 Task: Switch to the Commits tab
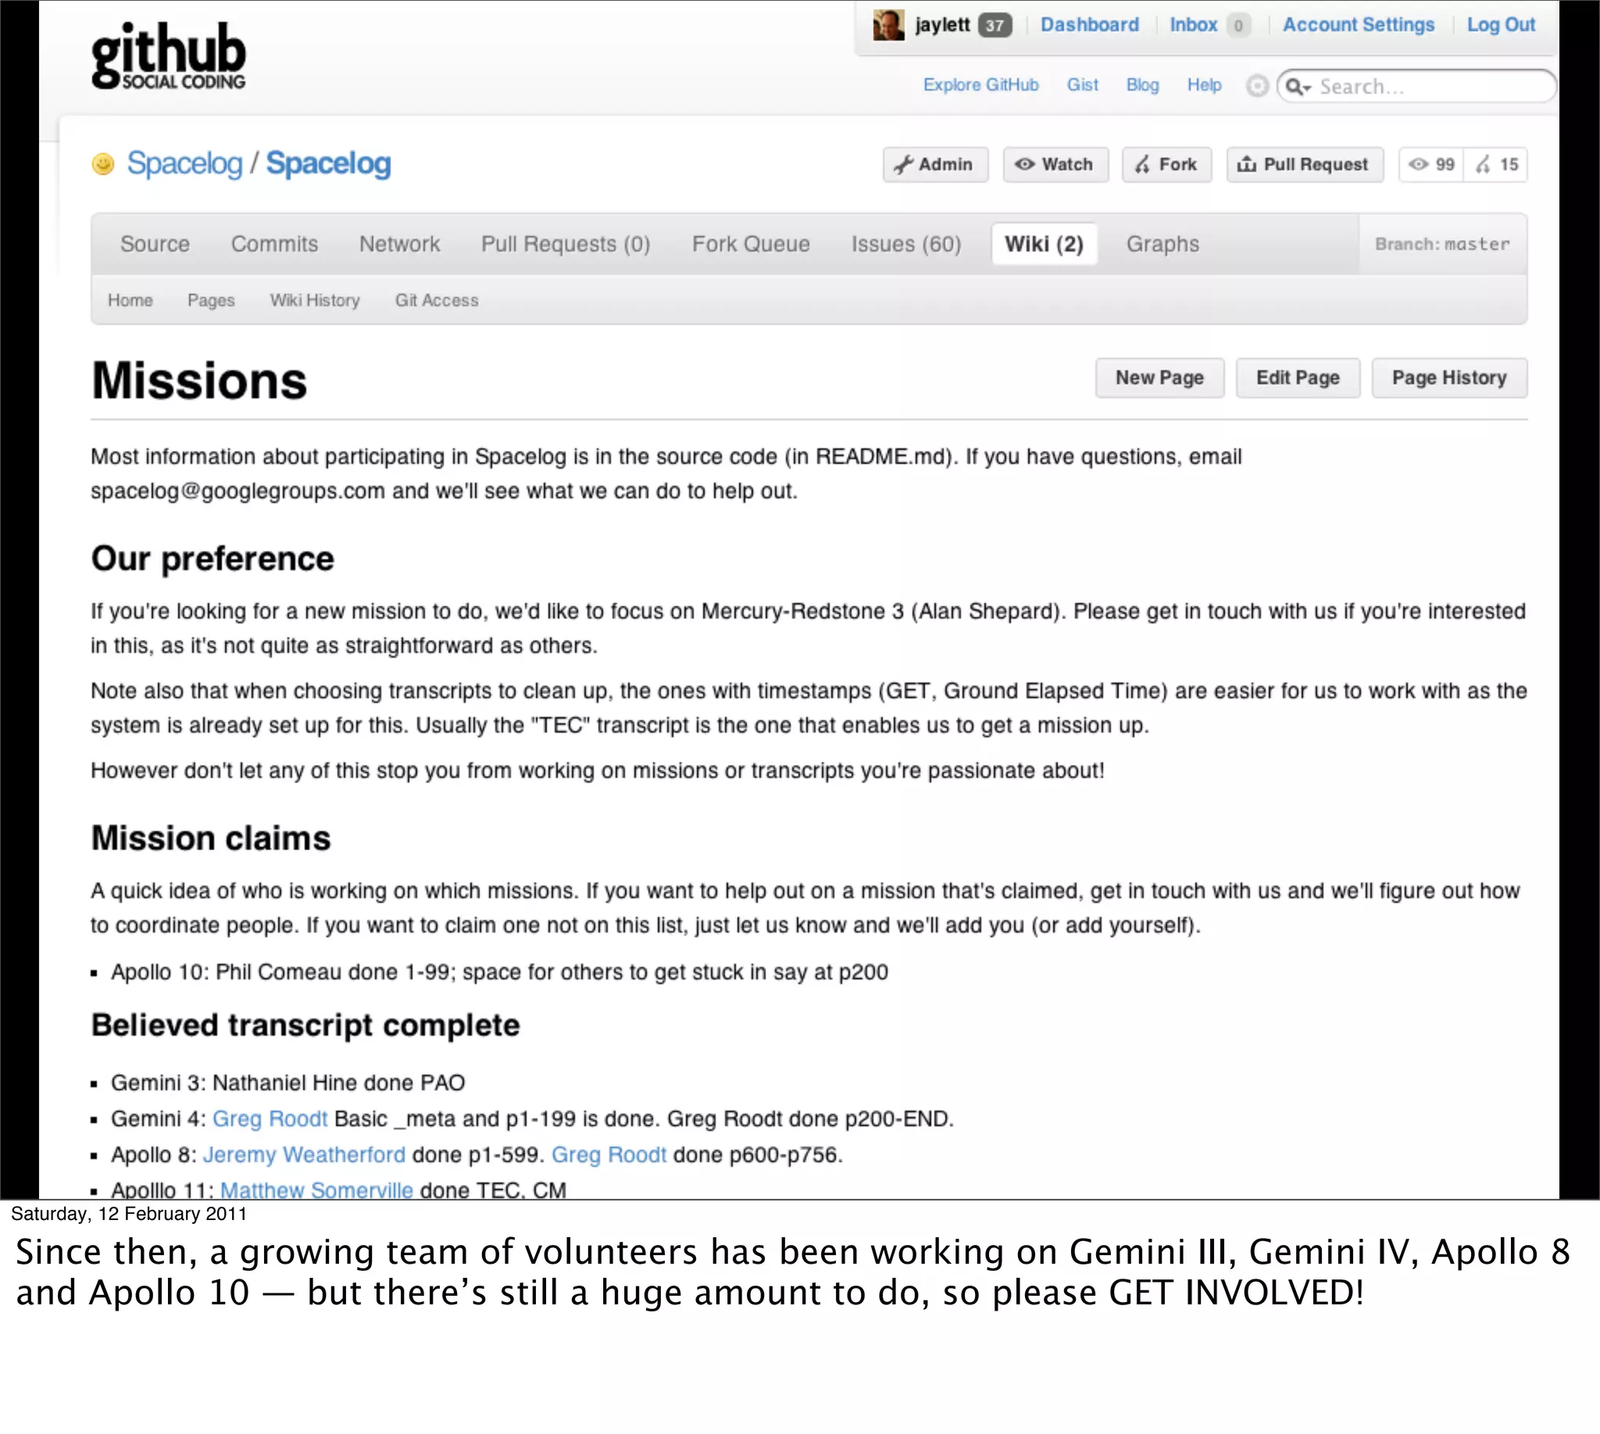click(274, 244)
